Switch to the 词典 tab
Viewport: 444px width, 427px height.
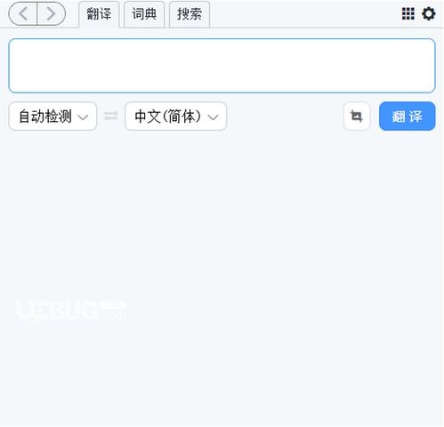[x=144, y=14]
